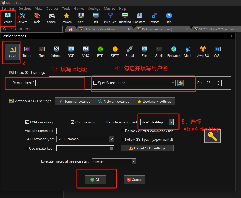Viewport: 241px width, 198px height.
Task: Select the Rsh session type
Action: coord(42,52)
